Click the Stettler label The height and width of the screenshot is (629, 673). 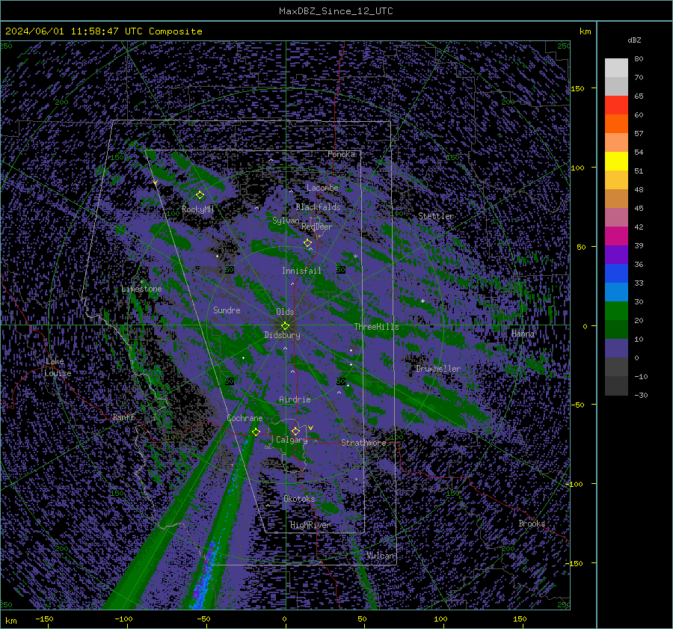436,216
